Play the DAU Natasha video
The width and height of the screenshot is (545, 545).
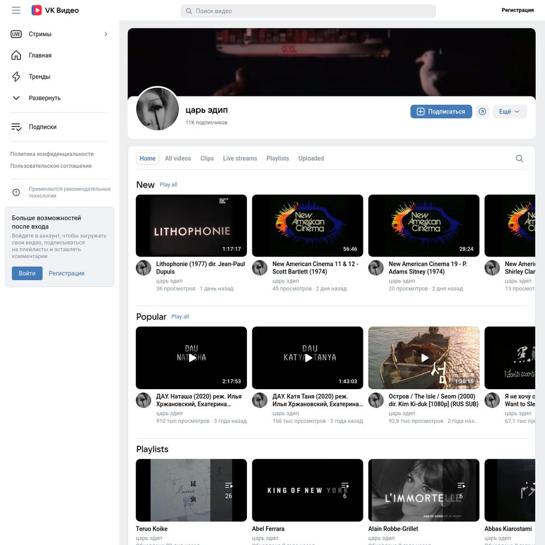191,358
